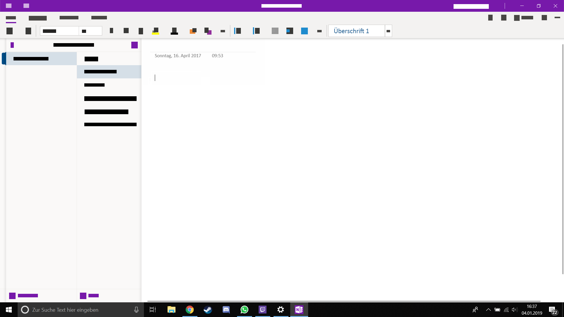The height and width of the screenshot is (317, 564).
Task: Expand more font formatting options chevron
Action: coord(223,31)
